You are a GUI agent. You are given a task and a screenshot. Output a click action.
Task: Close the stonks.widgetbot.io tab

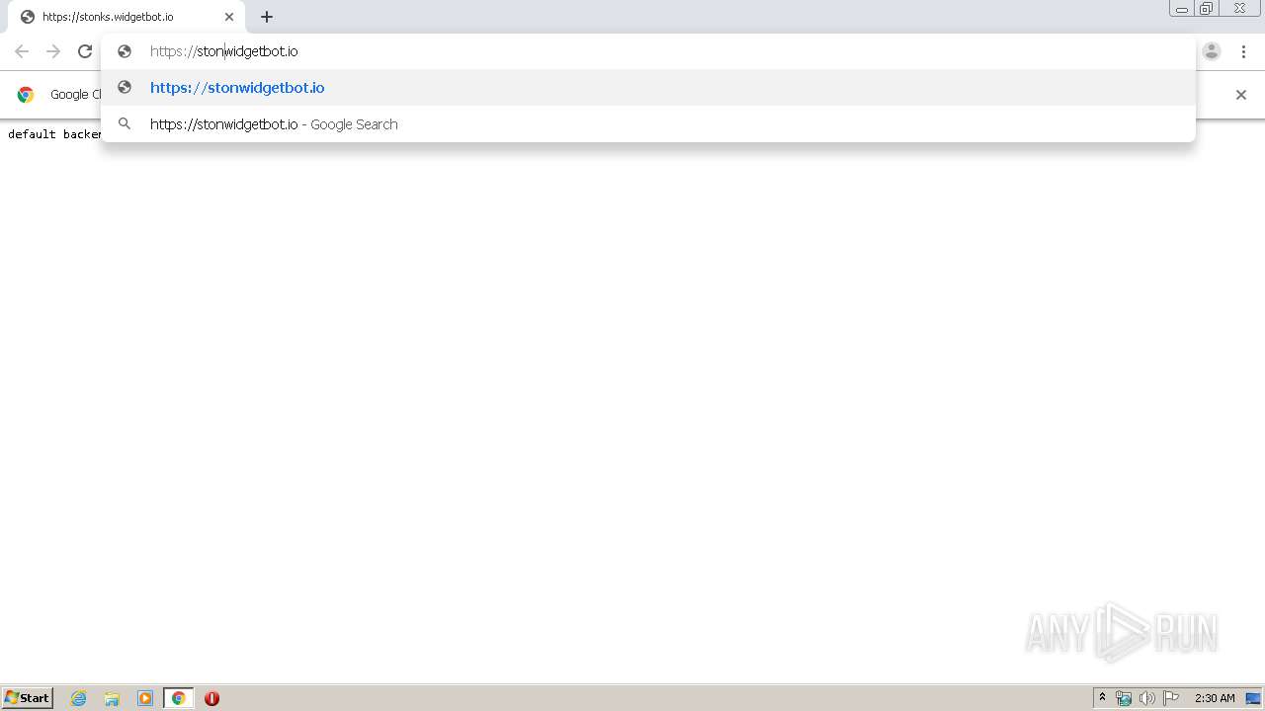tap(229, 17)
